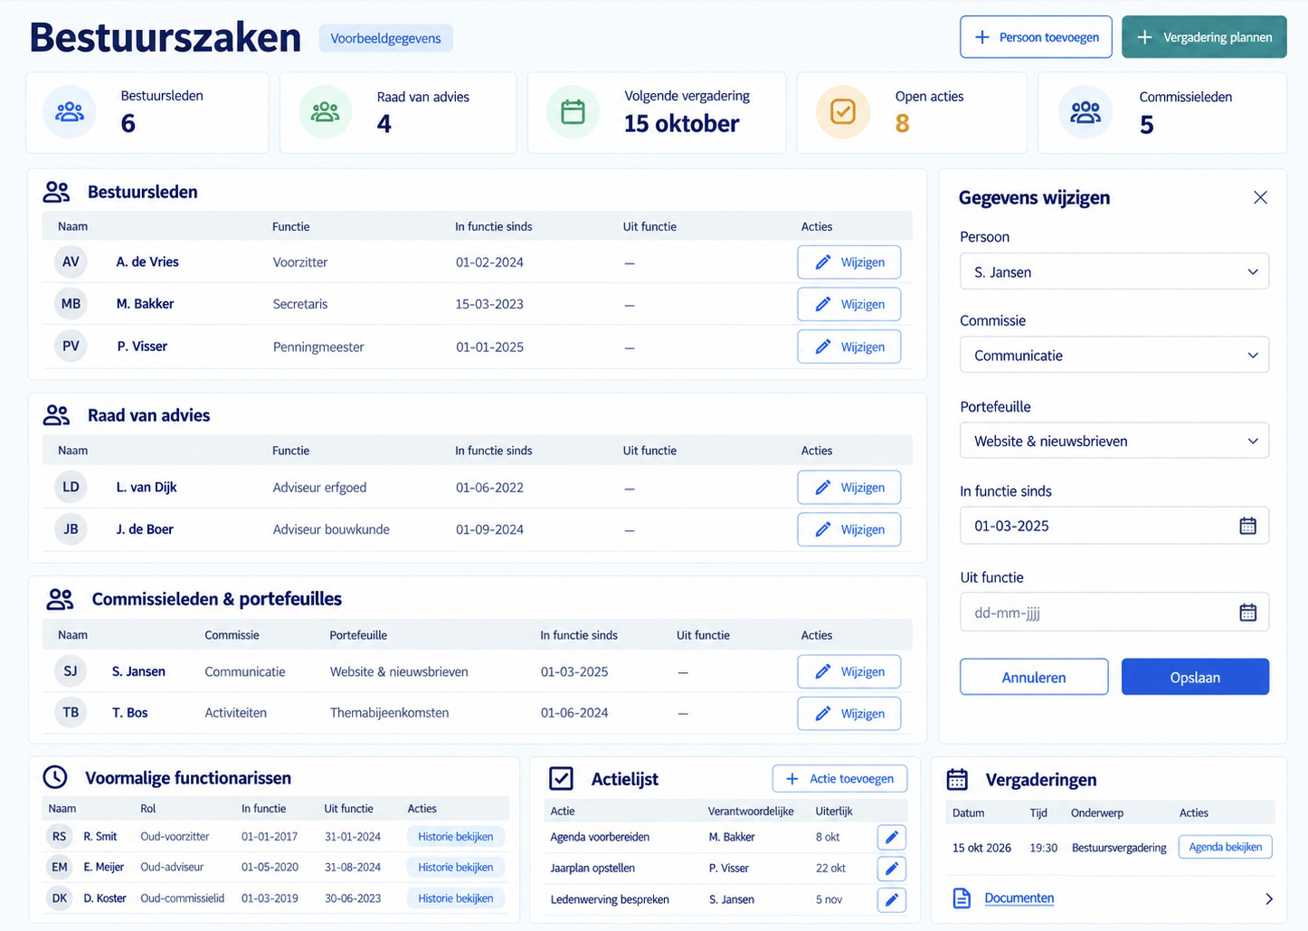Click the edit pencil for Agenda voorbereiden
This screenshot has width=1308, height=931.
tap(891, 837)
